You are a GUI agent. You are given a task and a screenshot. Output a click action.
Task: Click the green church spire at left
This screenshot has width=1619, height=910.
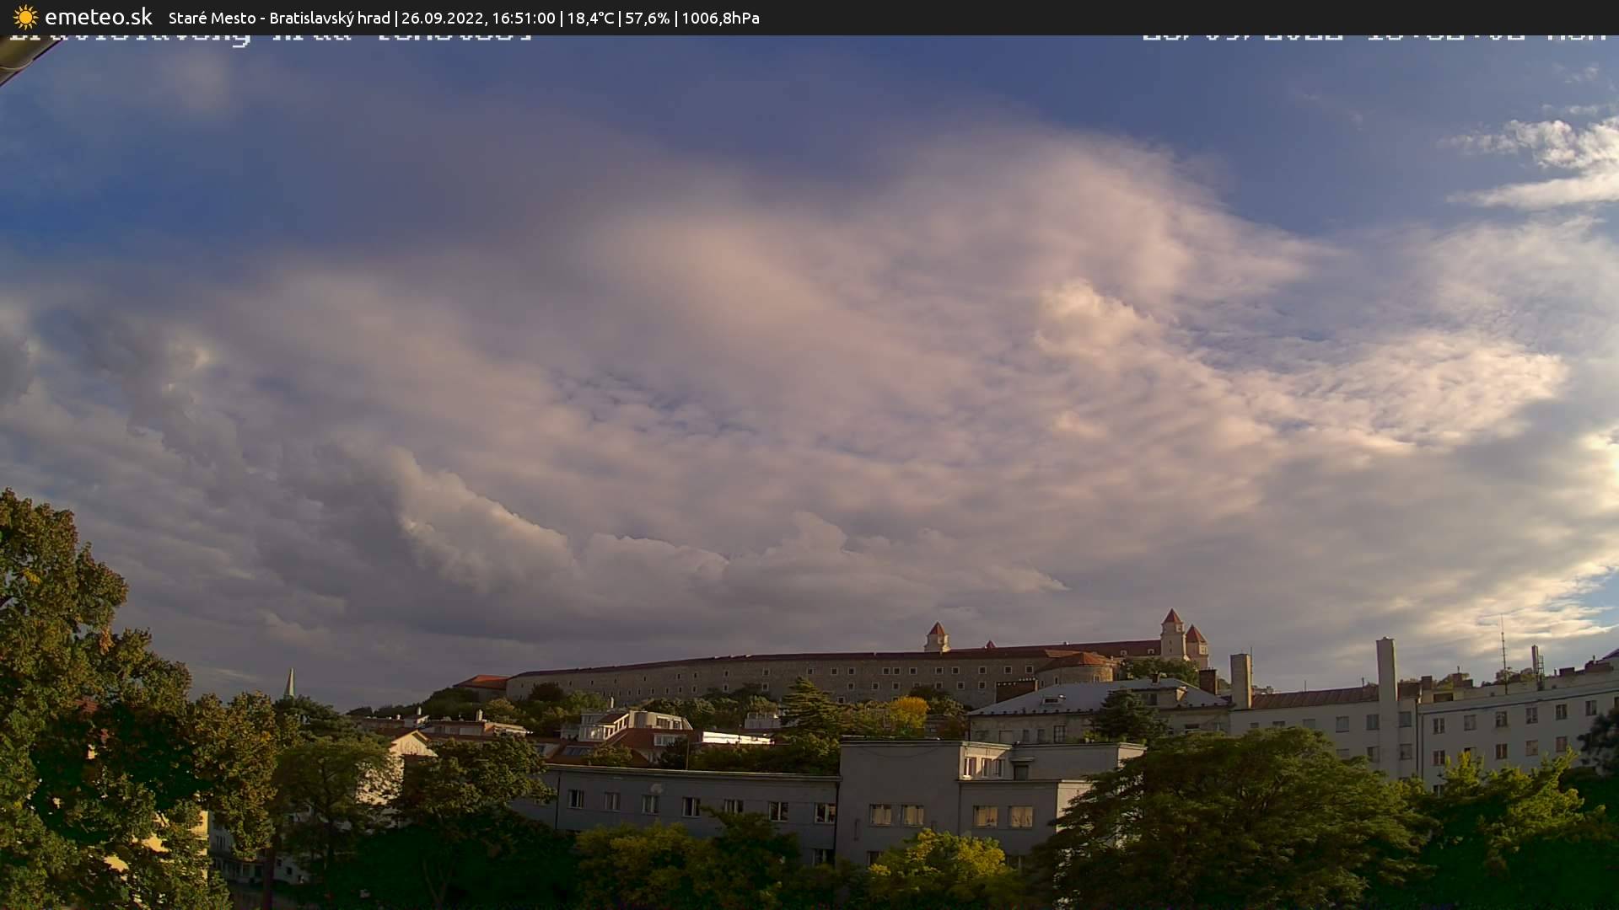click(x=289, y=684)
